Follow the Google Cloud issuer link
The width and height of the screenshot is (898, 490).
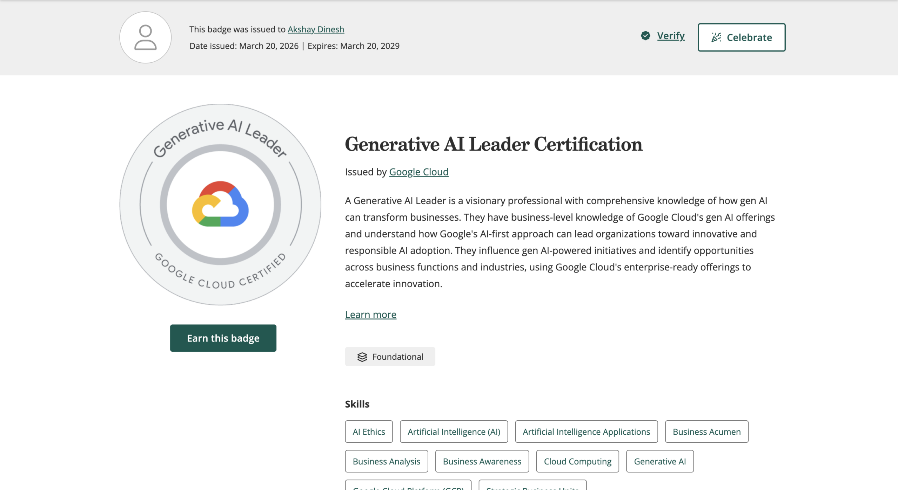click(418, 172)
